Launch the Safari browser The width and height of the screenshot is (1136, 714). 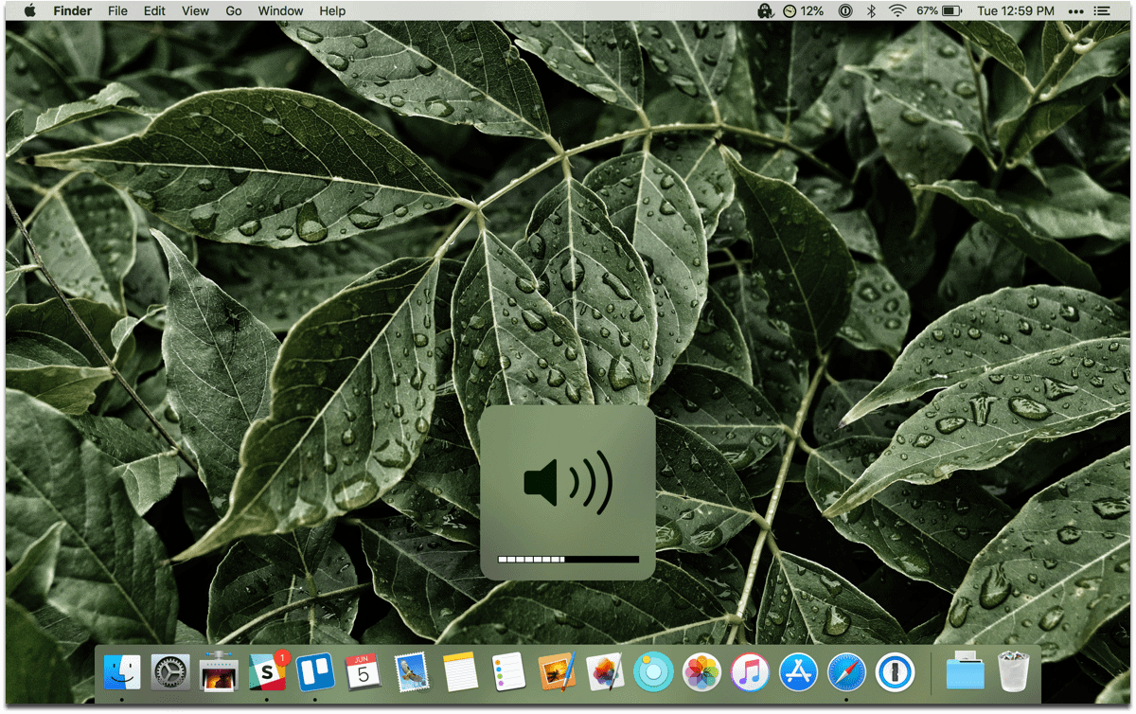(x=846, y=672)
